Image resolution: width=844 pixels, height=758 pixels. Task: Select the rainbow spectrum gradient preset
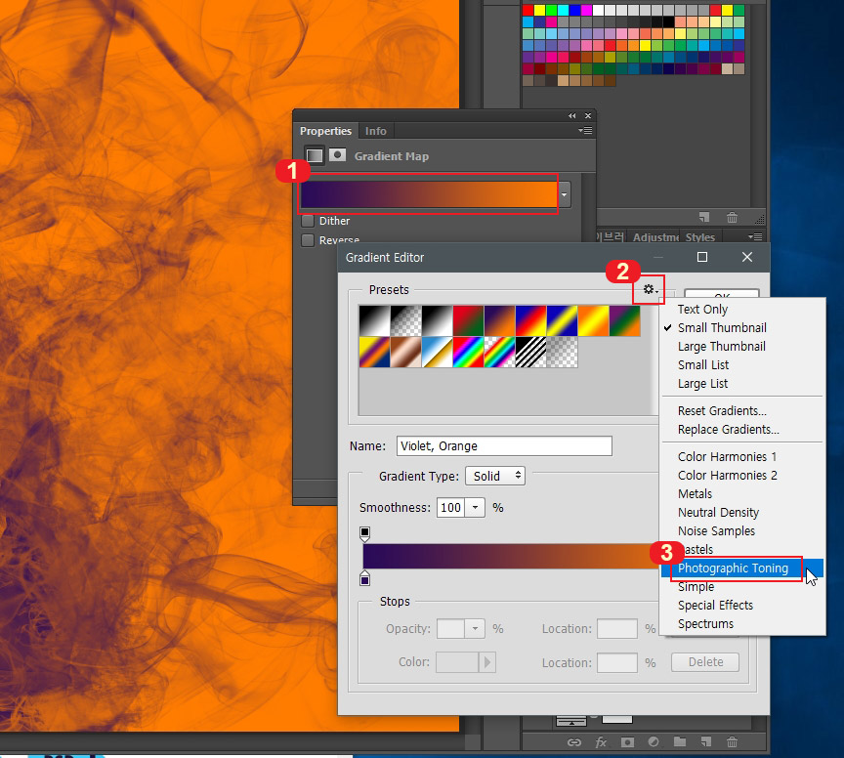pos(468,352)
